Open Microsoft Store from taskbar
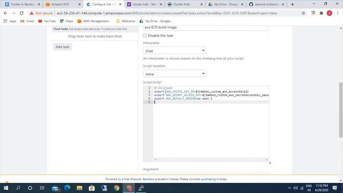 [x=92, y=188]
